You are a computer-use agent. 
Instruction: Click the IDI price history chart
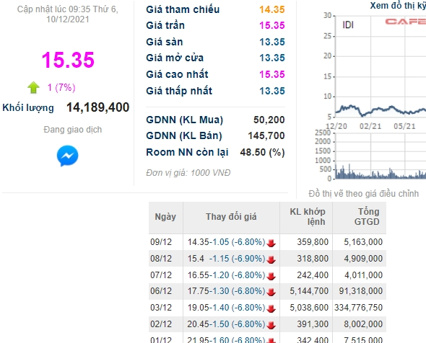coord(381,67)
